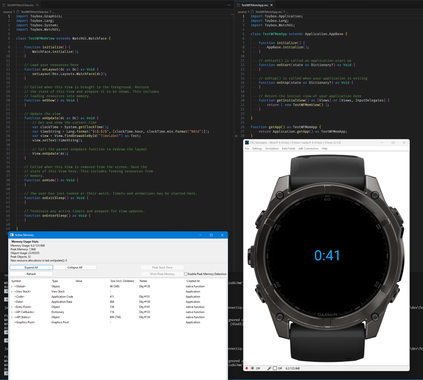Enable Peak Memory Detection checkbox

pos(186,274)
